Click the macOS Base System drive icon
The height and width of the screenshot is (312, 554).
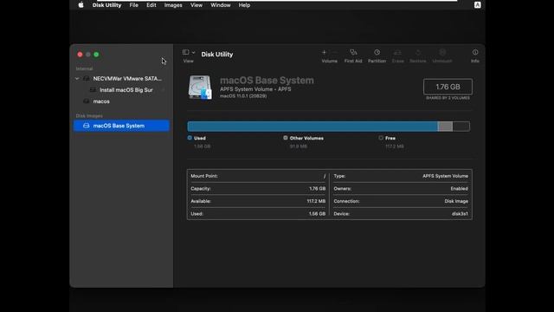coord(200,87)
